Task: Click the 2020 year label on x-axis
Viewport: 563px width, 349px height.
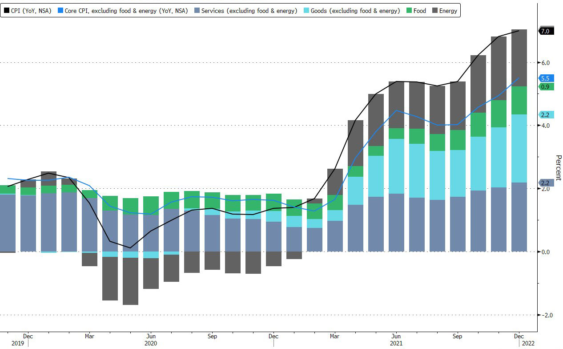Action: click(x=150, y=343)
